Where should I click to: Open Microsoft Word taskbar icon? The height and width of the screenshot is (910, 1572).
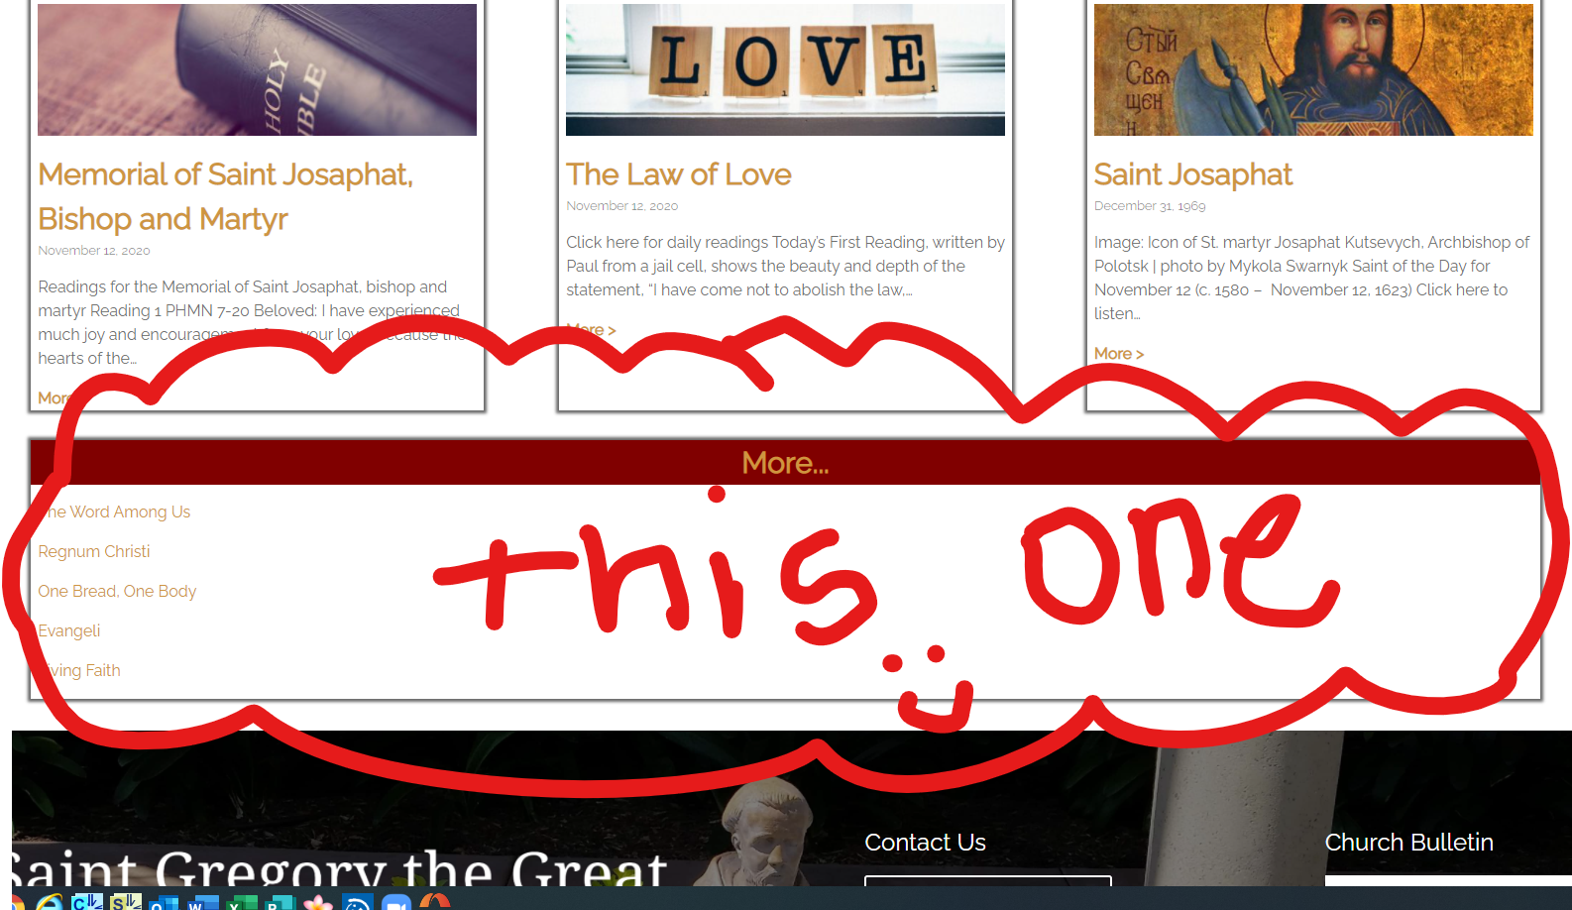click(x=202, y=902)
